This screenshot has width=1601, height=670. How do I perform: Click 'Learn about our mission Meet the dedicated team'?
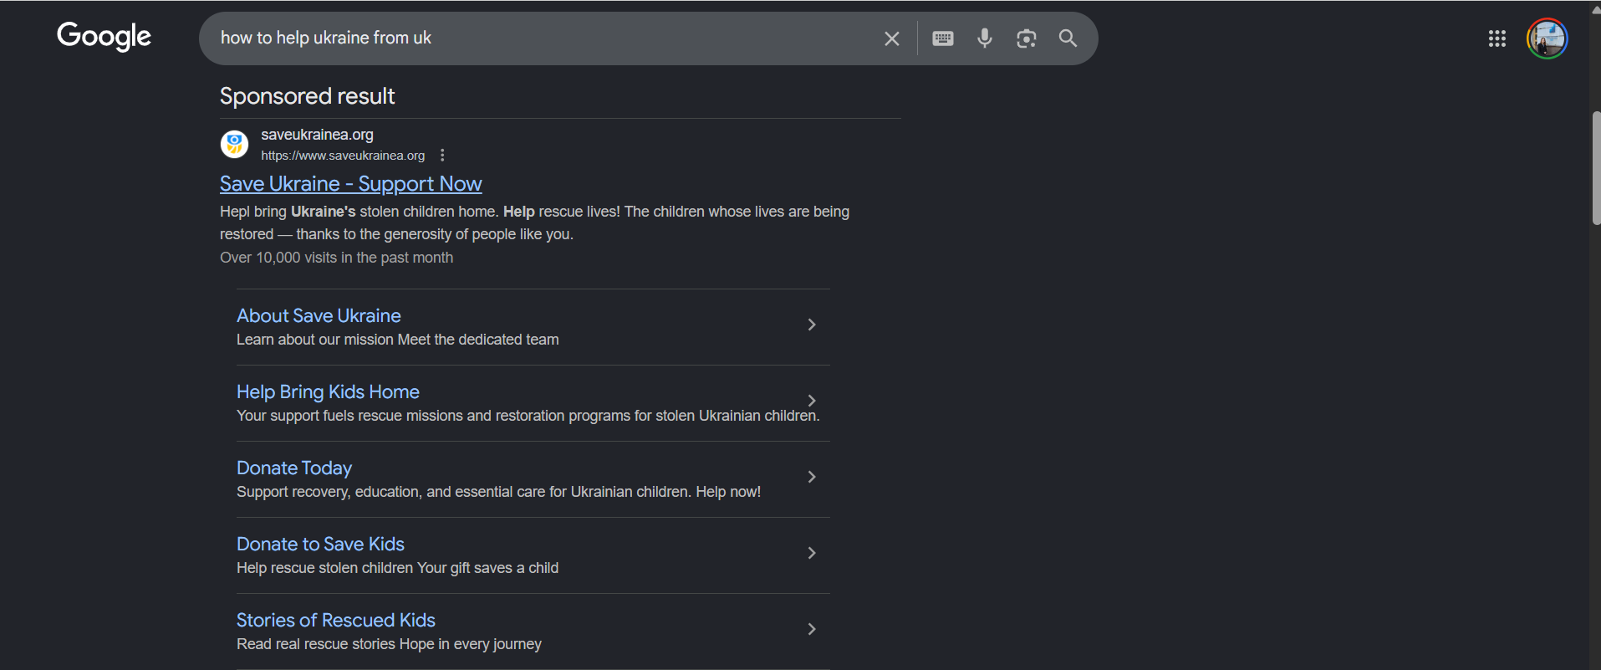point(398,340)
